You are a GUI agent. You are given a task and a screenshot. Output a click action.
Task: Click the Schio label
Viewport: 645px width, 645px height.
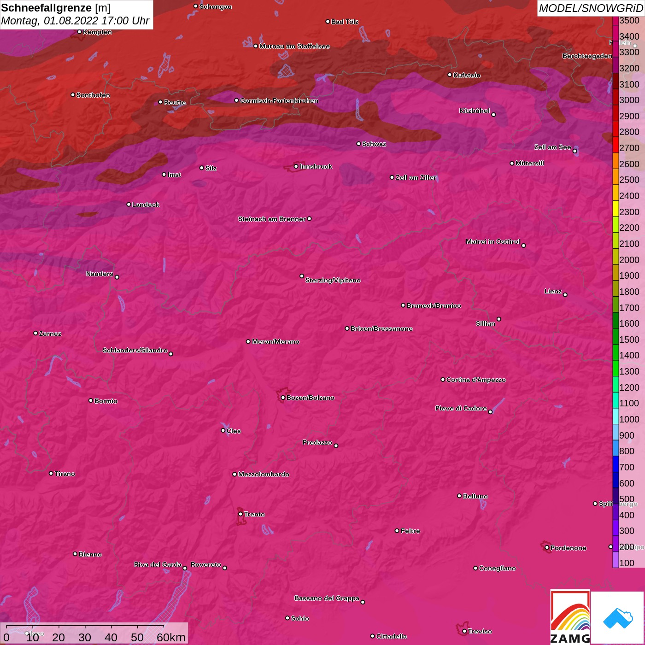tap(300, 618)
